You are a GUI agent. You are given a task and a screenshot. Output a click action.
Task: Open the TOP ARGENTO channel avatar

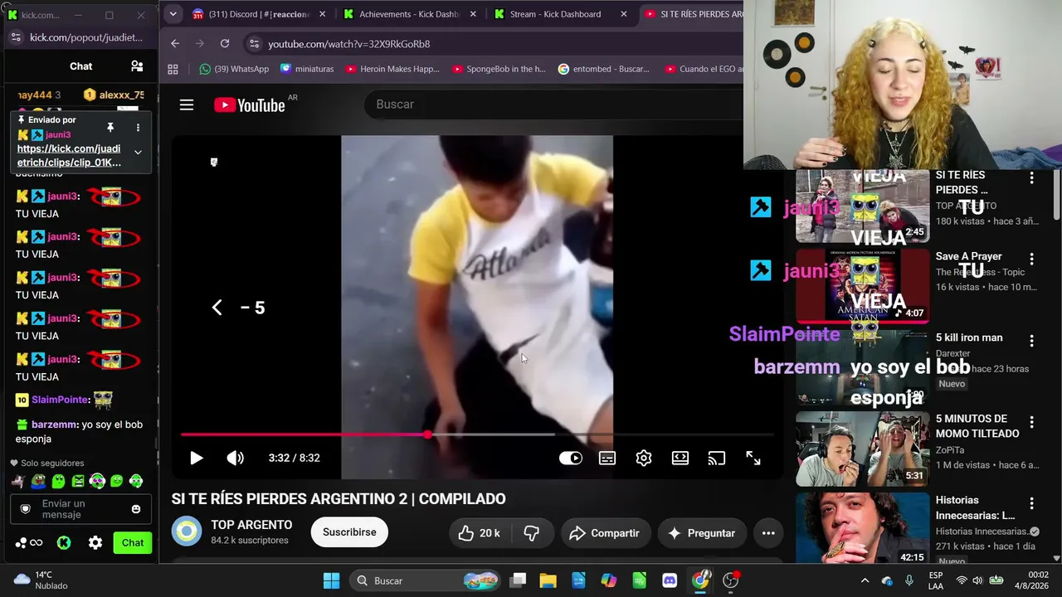pos(187,531)
